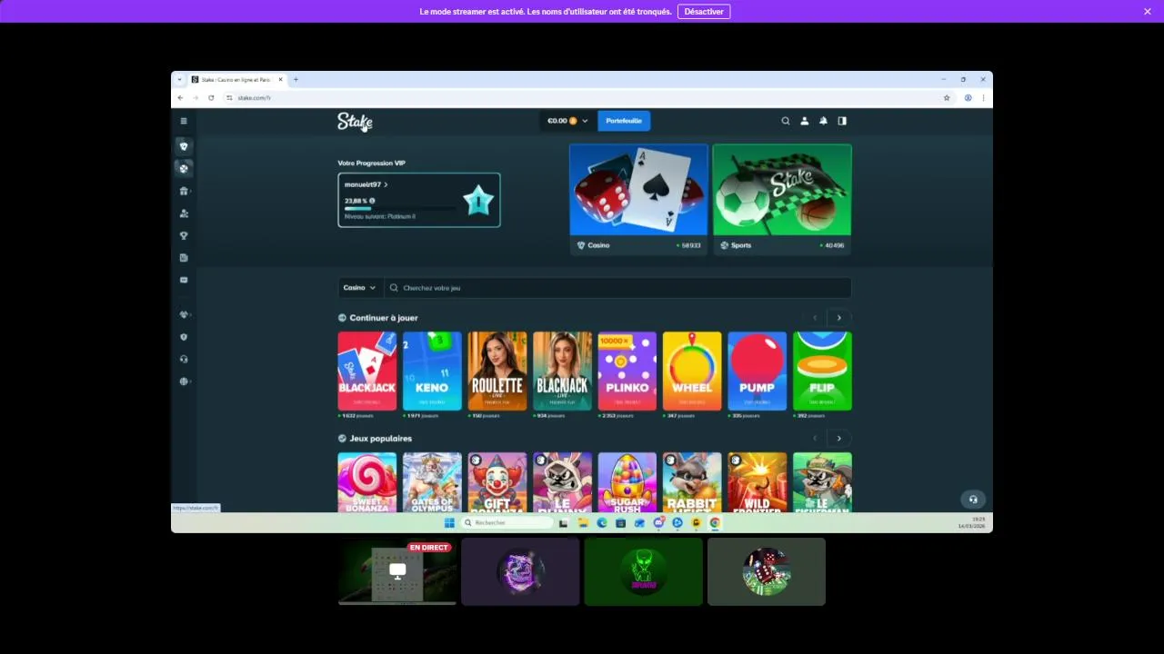Click the info icon beside 23,88 %
Viewport: 1164px width, 654px height.
coord(372,201)
